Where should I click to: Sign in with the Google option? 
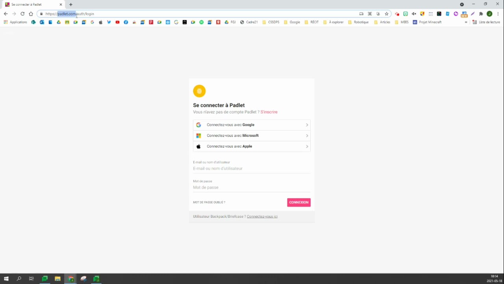[252, 125]
